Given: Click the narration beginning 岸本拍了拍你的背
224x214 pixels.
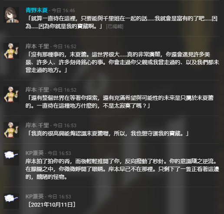Looking at the screenshot, I should [122, 169].
